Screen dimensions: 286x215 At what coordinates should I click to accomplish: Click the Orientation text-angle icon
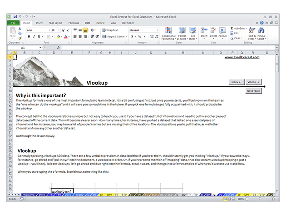click(x=93, y=30)
